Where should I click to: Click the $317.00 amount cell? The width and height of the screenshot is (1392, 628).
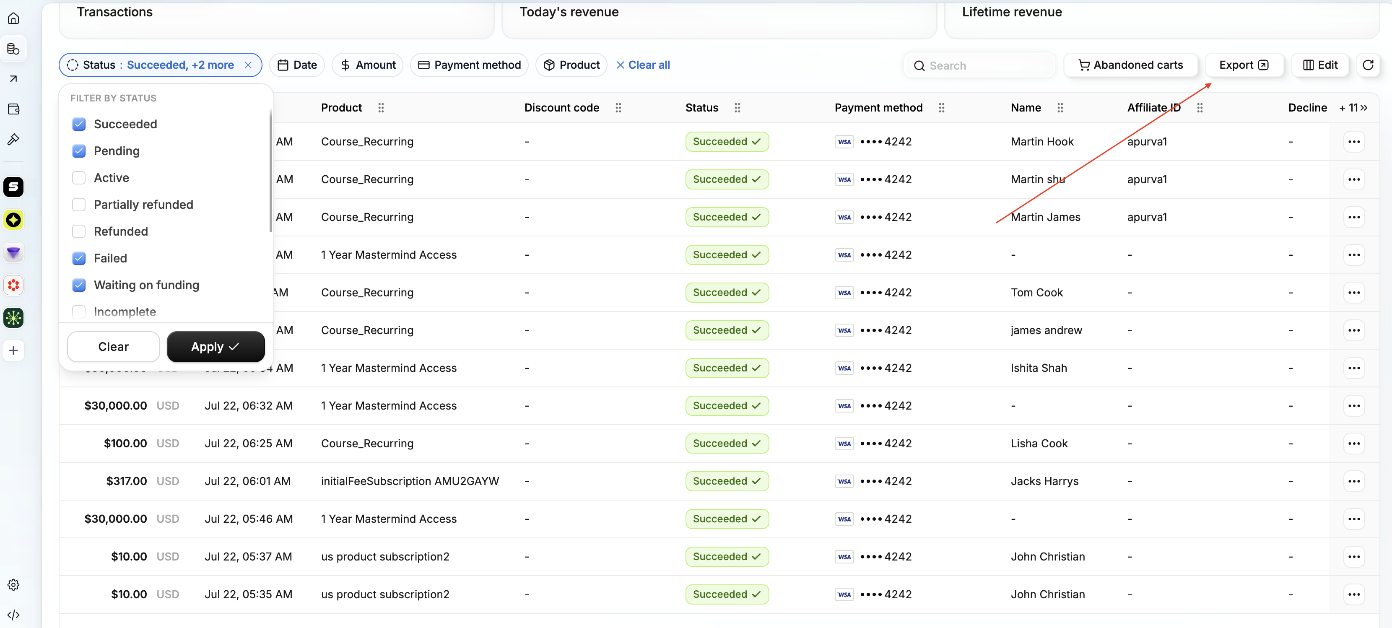tap(127, 481)
